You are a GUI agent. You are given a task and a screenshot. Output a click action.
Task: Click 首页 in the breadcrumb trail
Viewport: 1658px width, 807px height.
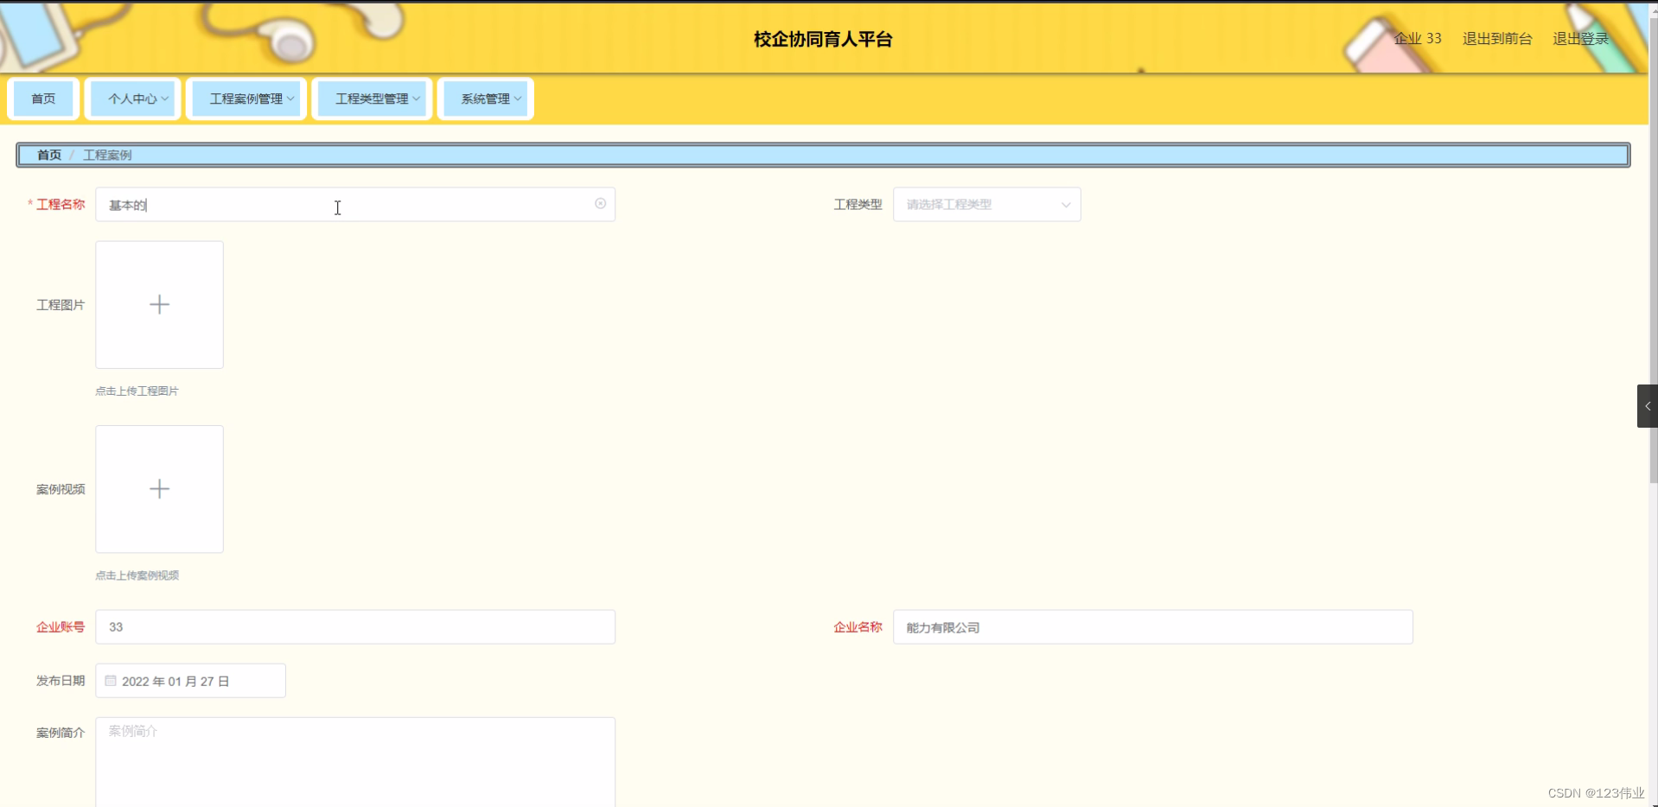[48, 155]
